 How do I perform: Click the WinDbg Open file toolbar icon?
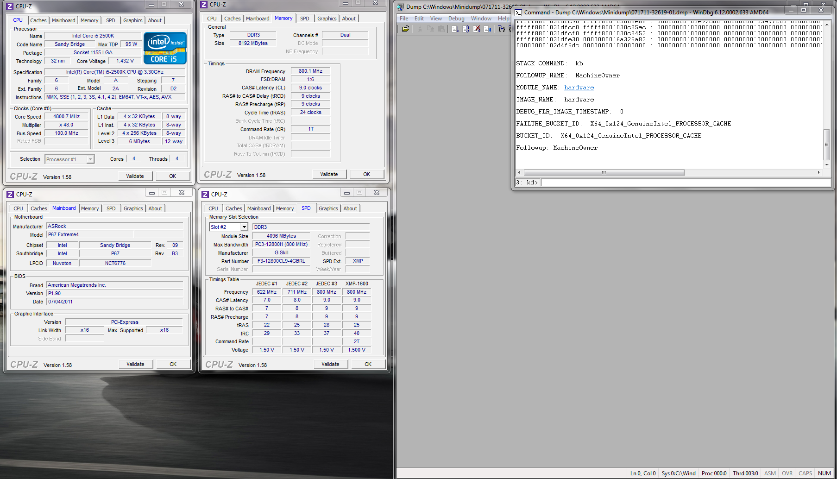(405, 29)
